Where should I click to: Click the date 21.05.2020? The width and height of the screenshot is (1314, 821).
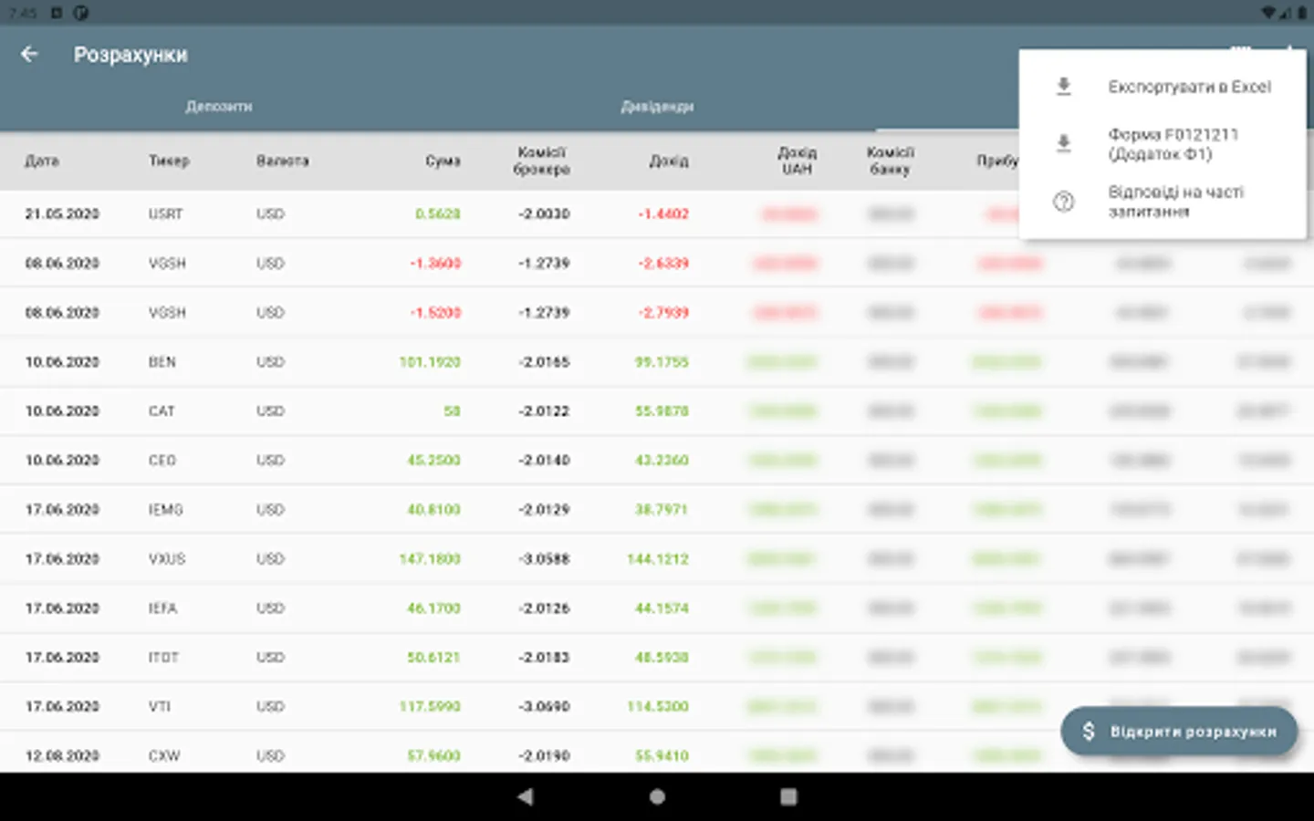(x=62, y=214)
